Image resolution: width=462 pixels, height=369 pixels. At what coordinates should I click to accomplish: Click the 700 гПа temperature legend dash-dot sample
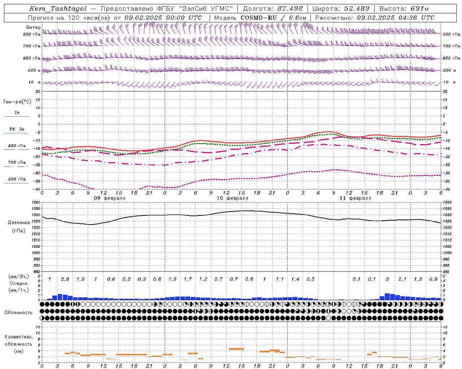point(17,166)
